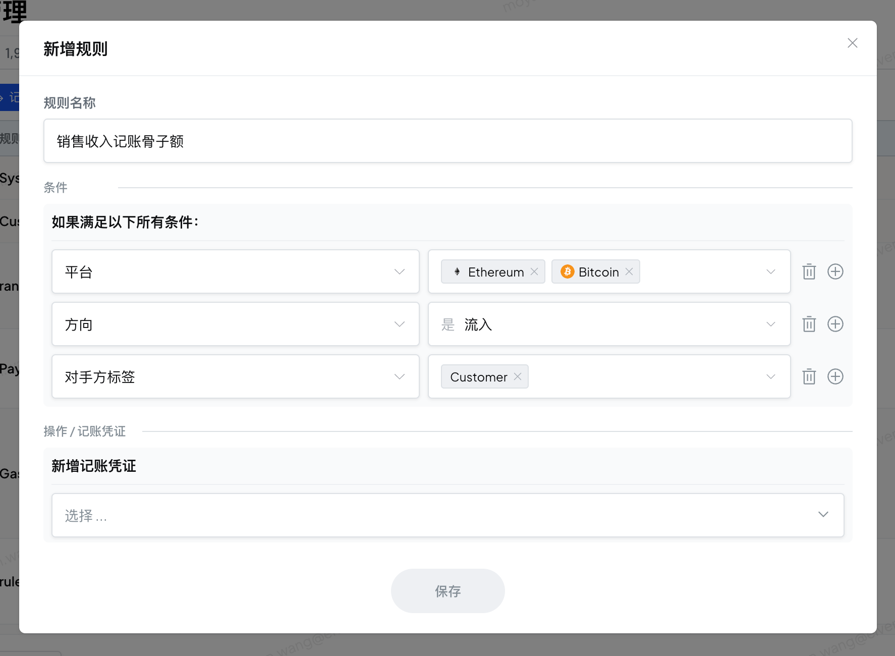Image resolution: width=895 pixels, height=656 pixels.
Task: Open the 方向 condition type dropdown
Action: 235,324
